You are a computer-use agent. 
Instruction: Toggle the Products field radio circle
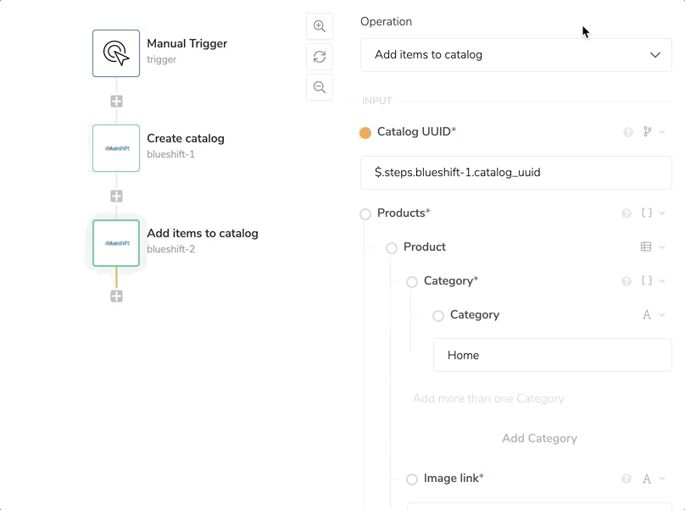click(x=365, y=214)
